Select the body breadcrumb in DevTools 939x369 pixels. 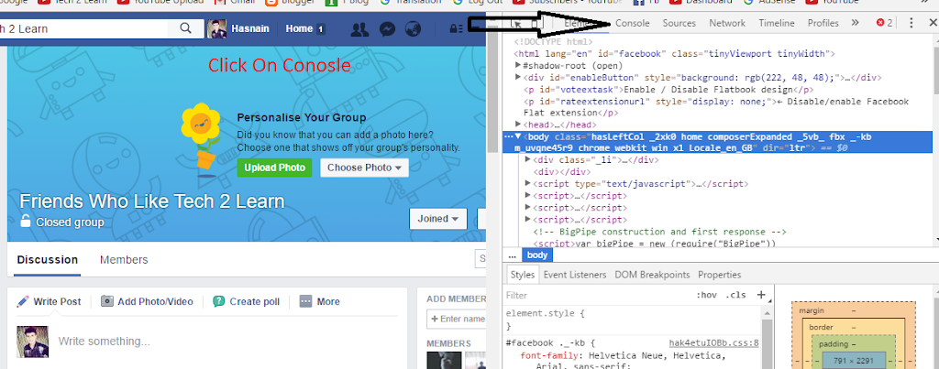point(537,255)
